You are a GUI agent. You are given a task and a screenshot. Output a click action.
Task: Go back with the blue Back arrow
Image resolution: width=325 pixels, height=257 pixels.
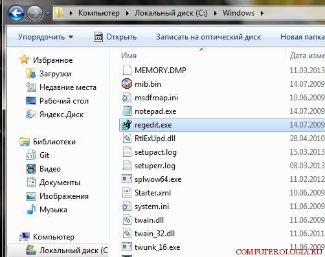[16, 14]
